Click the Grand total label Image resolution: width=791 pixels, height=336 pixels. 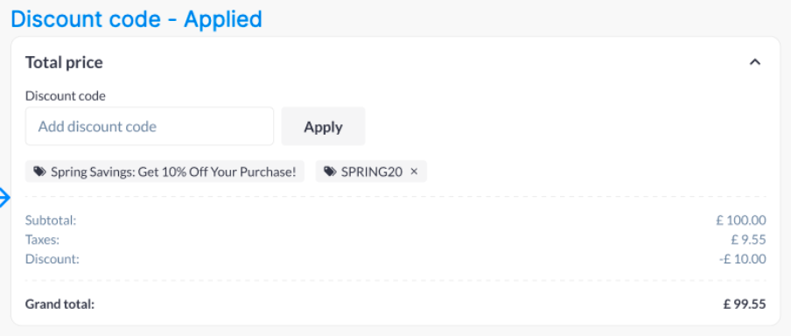[x=60, y=304]
